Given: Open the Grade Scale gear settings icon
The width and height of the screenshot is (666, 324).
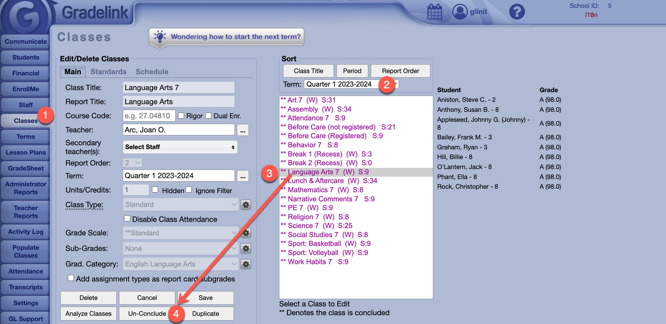Looking at the screenshot, I should coord(246,233).
